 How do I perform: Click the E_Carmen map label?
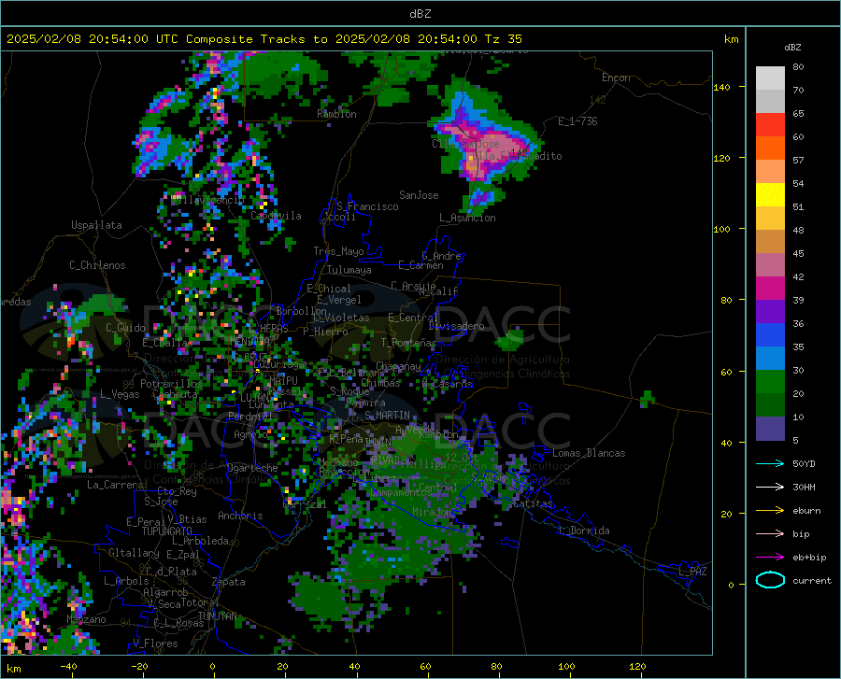click(420, 265)
